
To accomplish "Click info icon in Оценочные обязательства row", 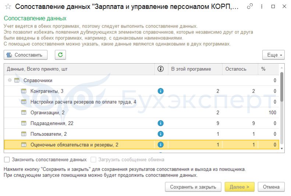I will (160, 145).
